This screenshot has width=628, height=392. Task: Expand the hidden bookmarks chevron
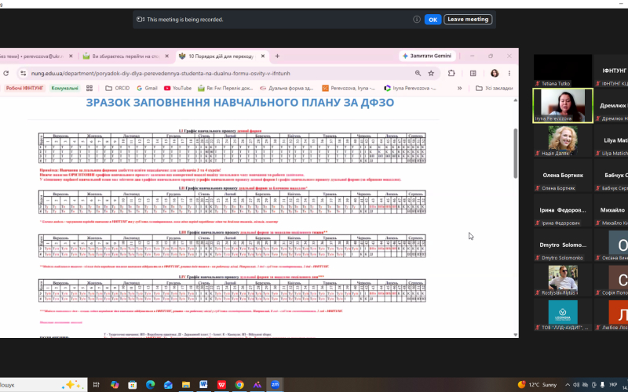coord(459,88)
